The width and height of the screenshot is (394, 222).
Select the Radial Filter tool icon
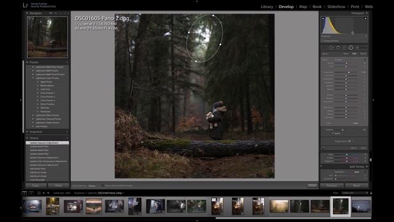[x=351, y=47]
